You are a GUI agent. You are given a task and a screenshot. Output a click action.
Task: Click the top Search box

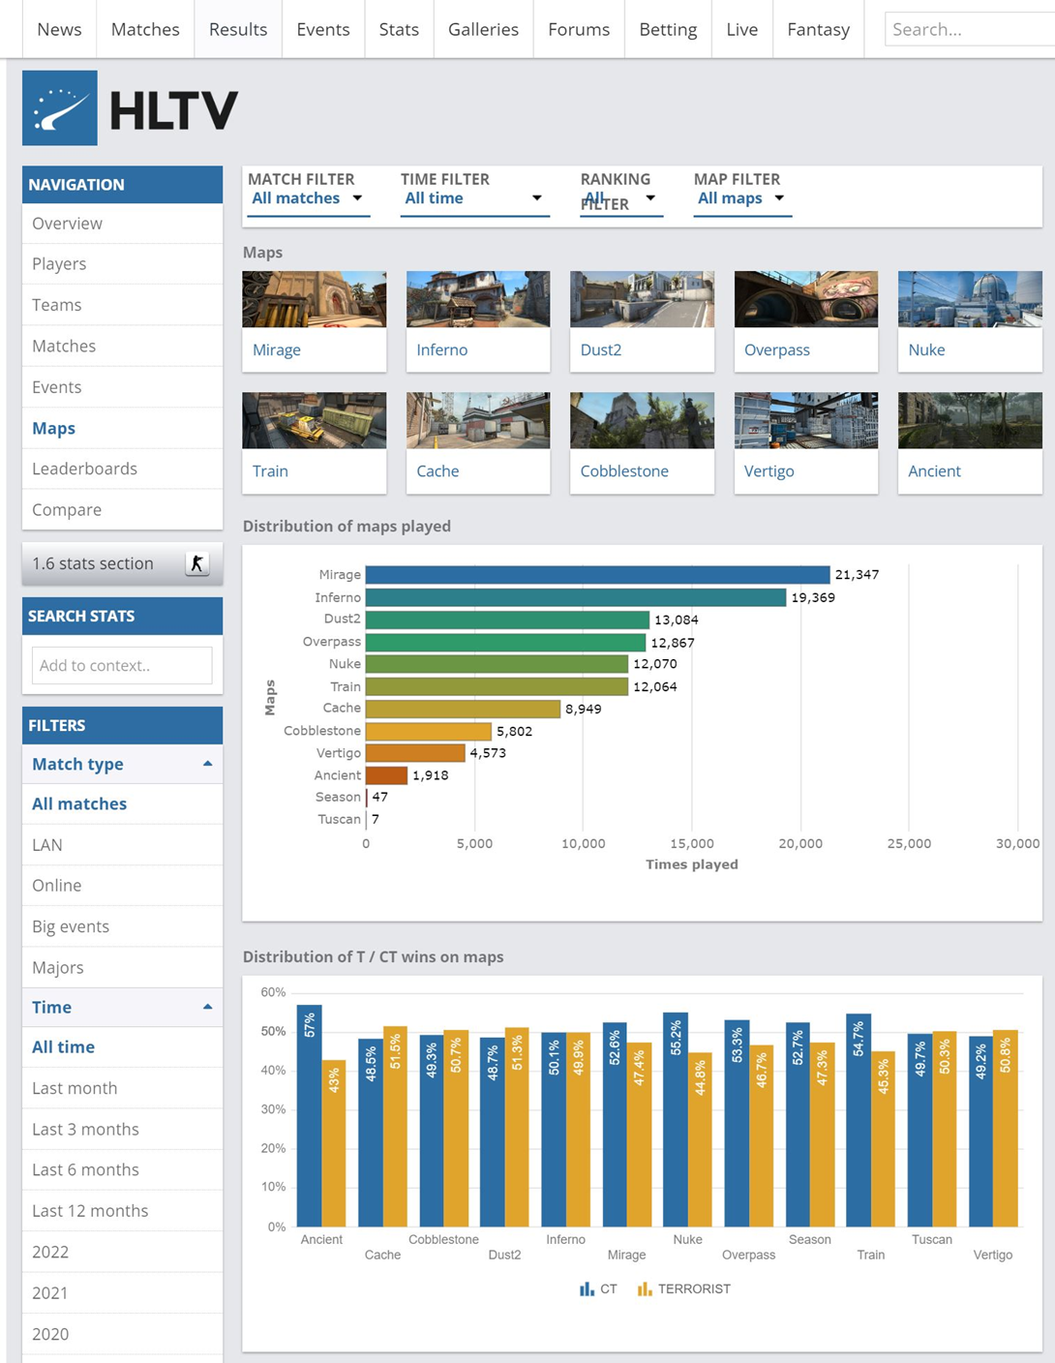(970, 29)
